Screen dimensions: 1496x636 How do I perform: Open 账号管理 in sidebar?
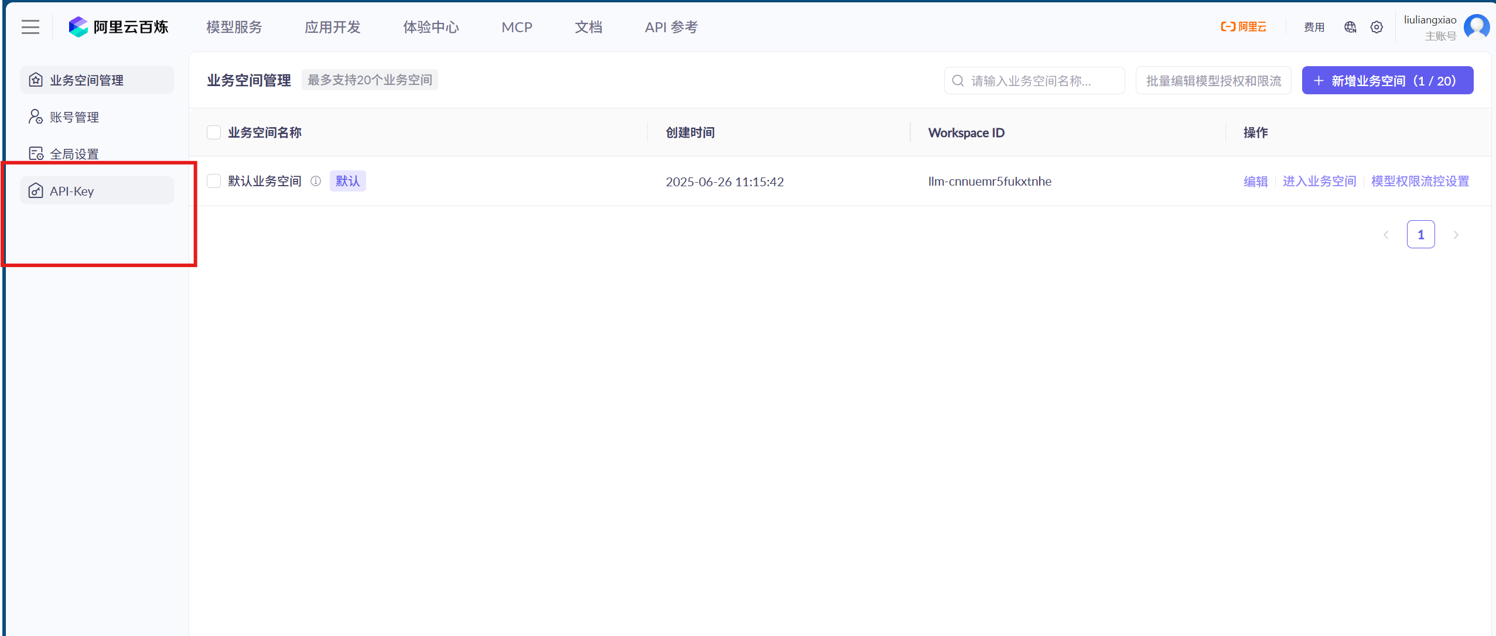tap(74, 117)
